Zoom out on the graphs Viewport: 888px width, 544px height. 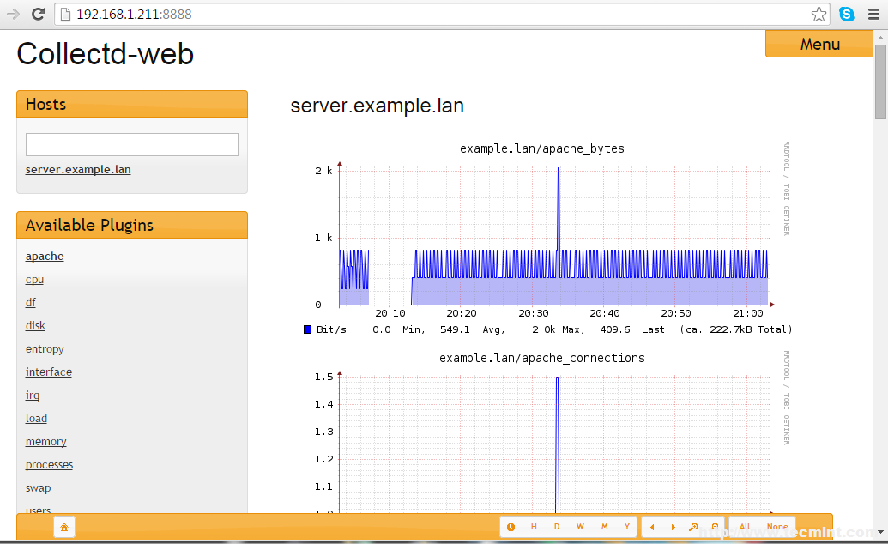tap(714, 527)
